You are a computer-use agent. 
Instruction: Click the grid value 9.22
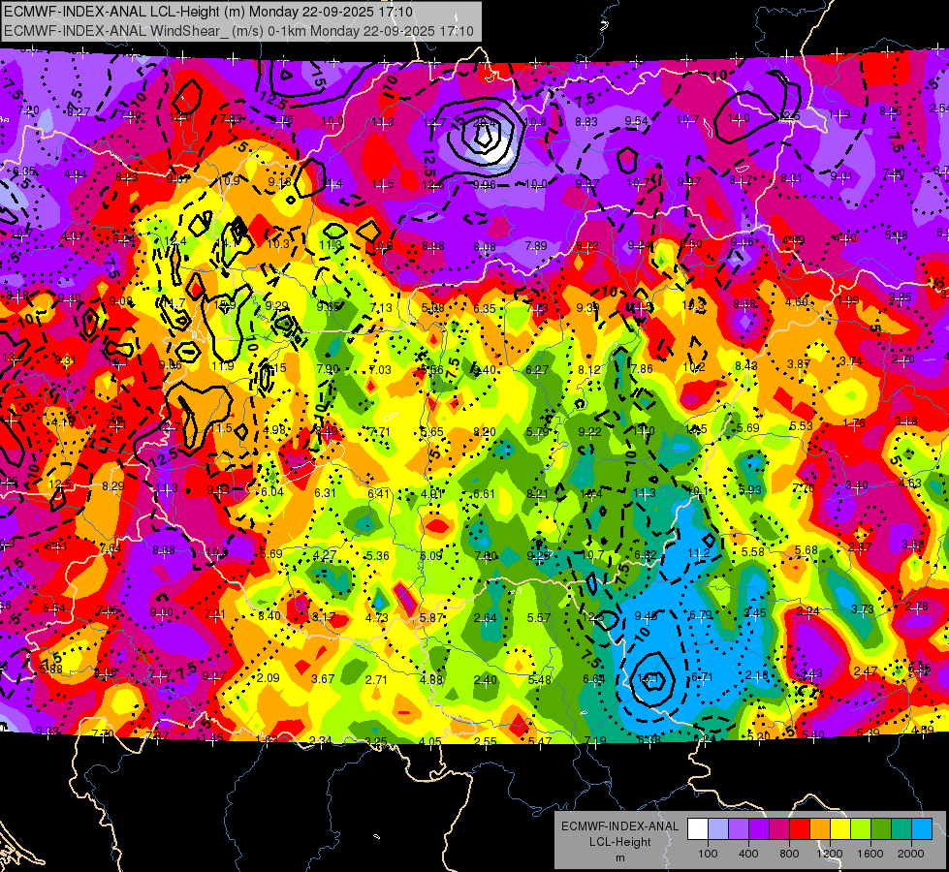590,431
